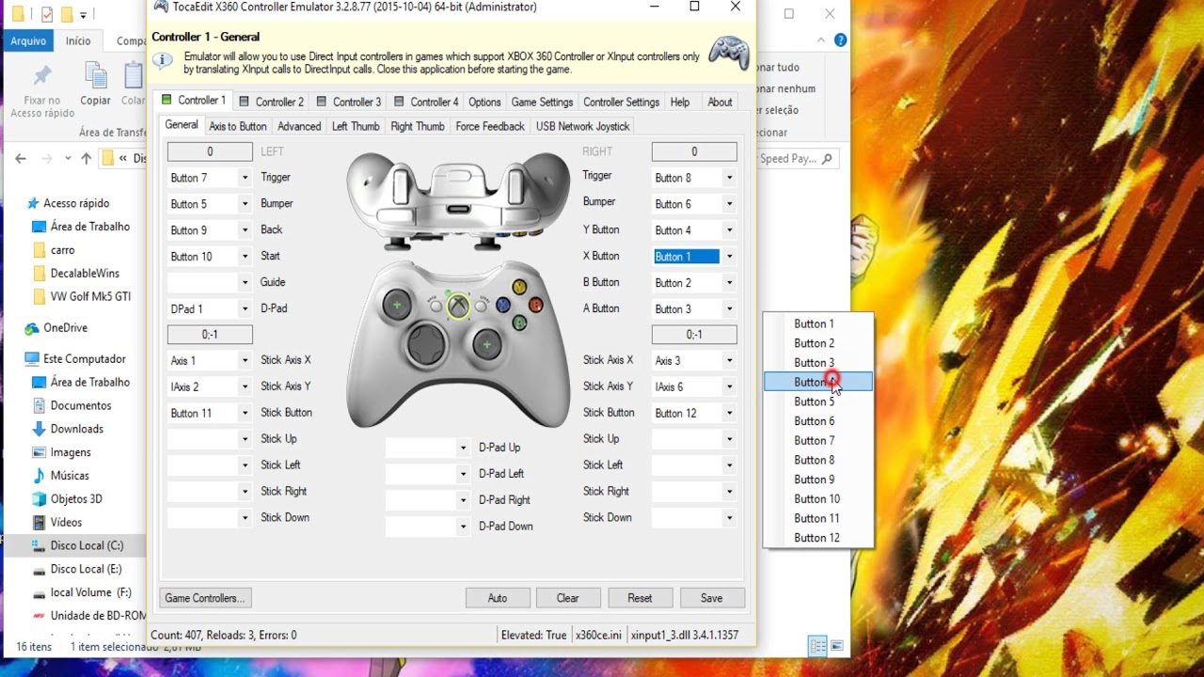Open the D-Pad Up dropdown
1204x677 pixels.
pos(463,449)
